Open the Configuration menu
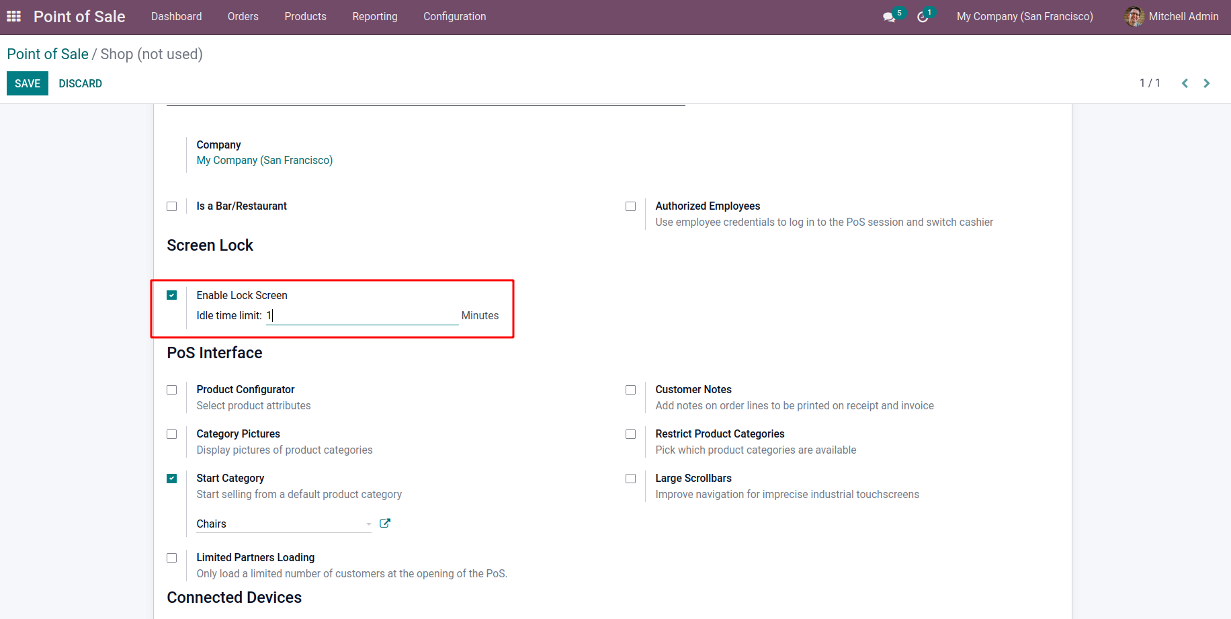The height and width of the screenshot is (619, 1231). [x=454, y=16]
